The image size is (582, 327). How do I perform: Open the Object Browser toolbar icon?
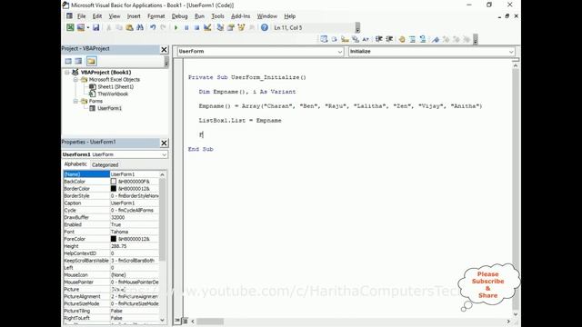point(241,27)
